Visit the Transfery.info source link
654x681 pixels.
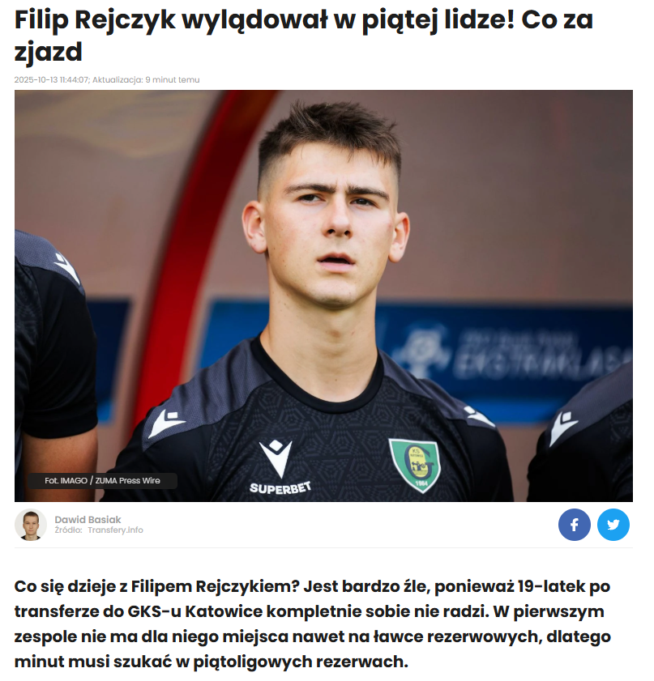click(x=115, y=530)
